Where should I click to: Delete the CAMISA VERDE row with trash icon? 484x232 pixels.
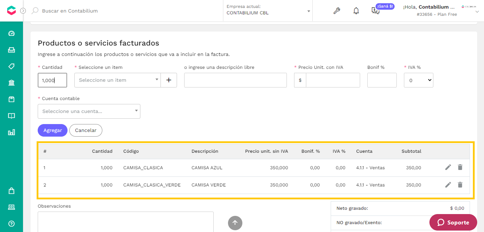pos(460,185)
